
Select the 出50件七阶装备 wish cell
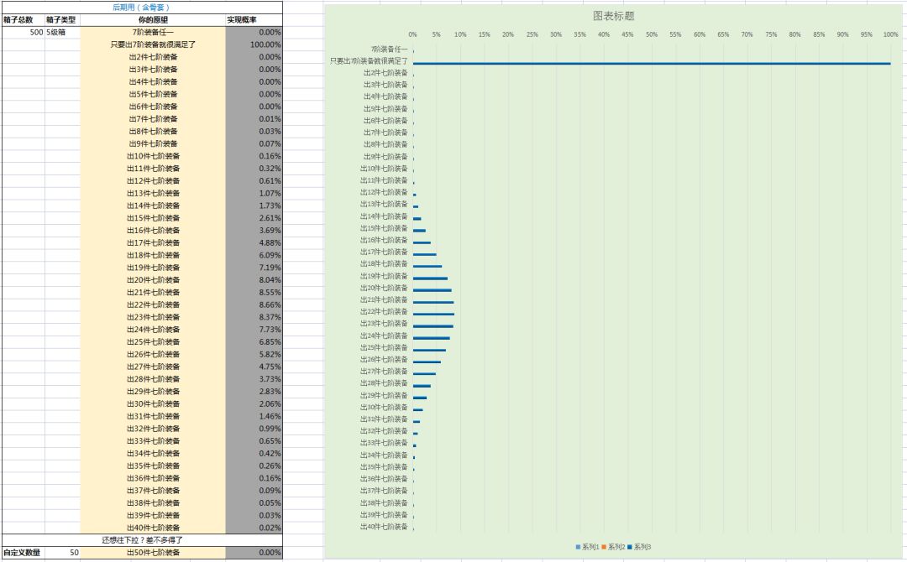pyautogui.click(x=153, y=553)
